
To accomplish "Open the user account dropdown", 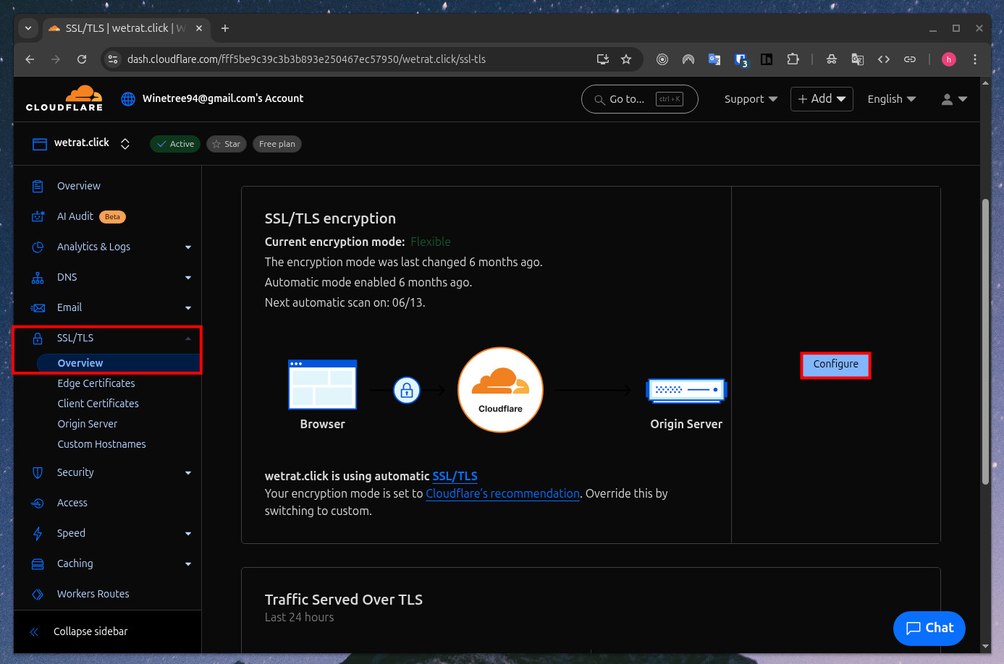I will click(954, 99).
